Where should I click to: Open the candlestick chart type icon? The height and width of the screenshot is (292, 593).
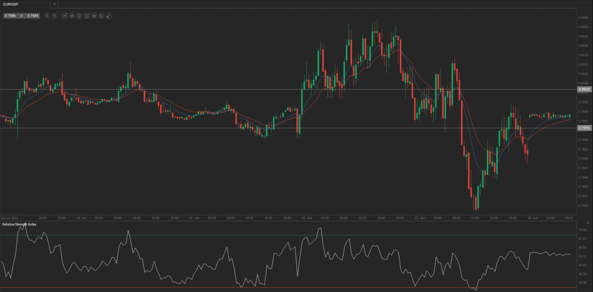(x=72, y=16)
